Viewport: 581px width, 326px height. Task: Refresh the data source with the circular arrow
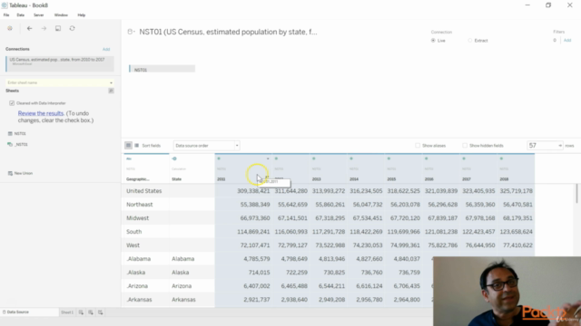pos(73,28)
